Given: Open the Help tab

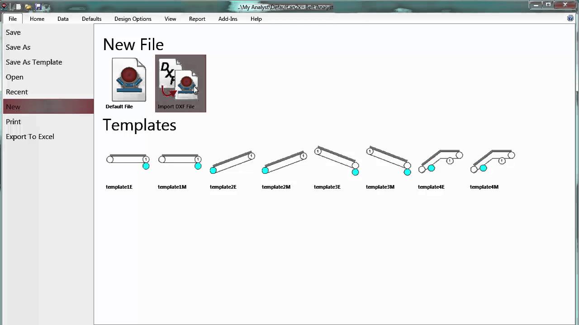Looking at the screenshot, I should (256, 19).
